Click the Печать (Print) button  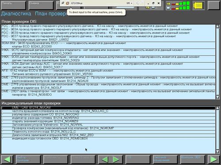13,5
